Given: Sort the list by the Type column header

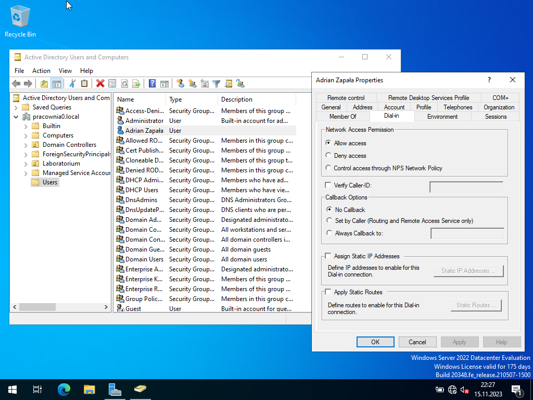Looking at the screenshot, I should point(192,99).
